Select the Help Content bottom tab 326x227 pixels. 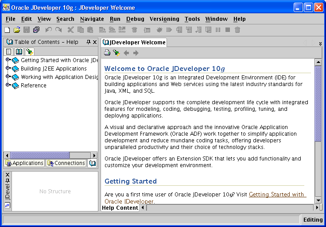[x=120, y=208]
